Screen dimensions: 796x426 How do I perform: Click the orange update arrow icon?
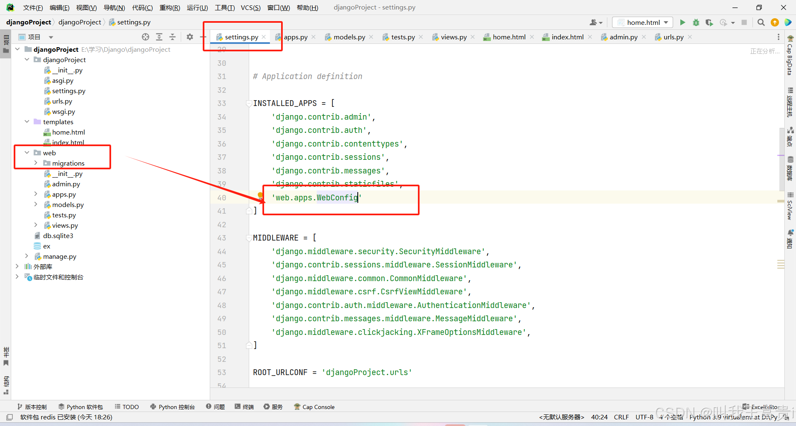[774, 22]
